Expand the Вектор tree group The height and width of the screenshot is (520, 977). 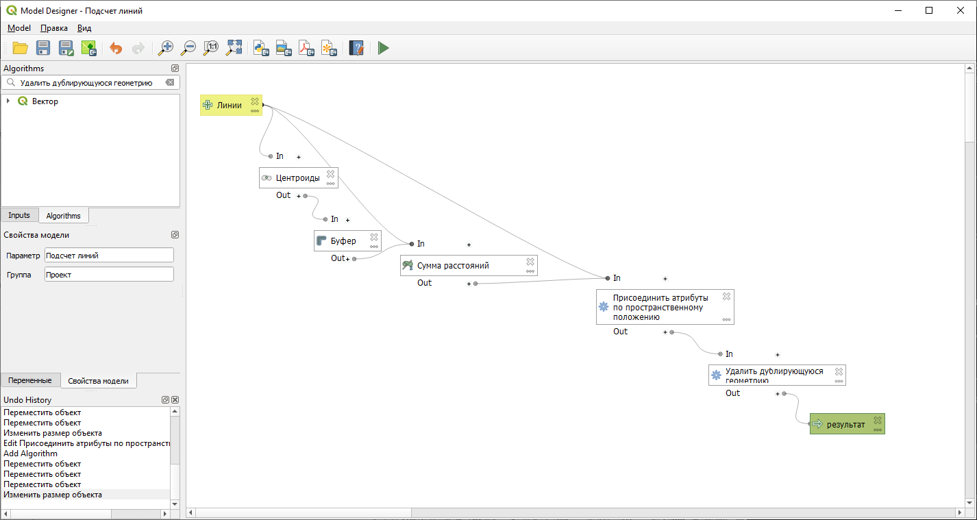coord(8,101)
